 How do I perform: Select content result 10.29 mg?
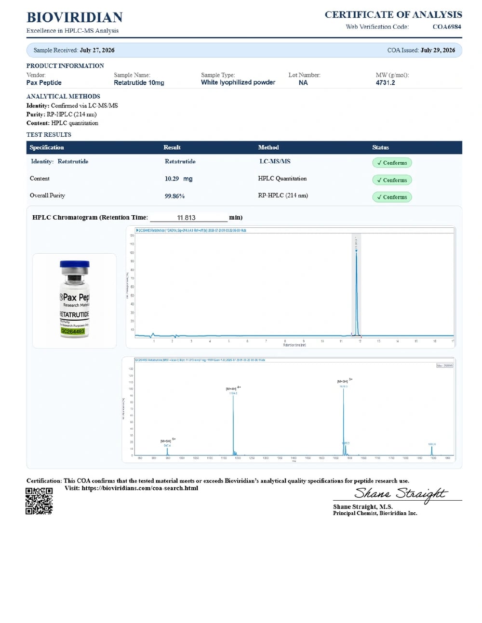178,179
